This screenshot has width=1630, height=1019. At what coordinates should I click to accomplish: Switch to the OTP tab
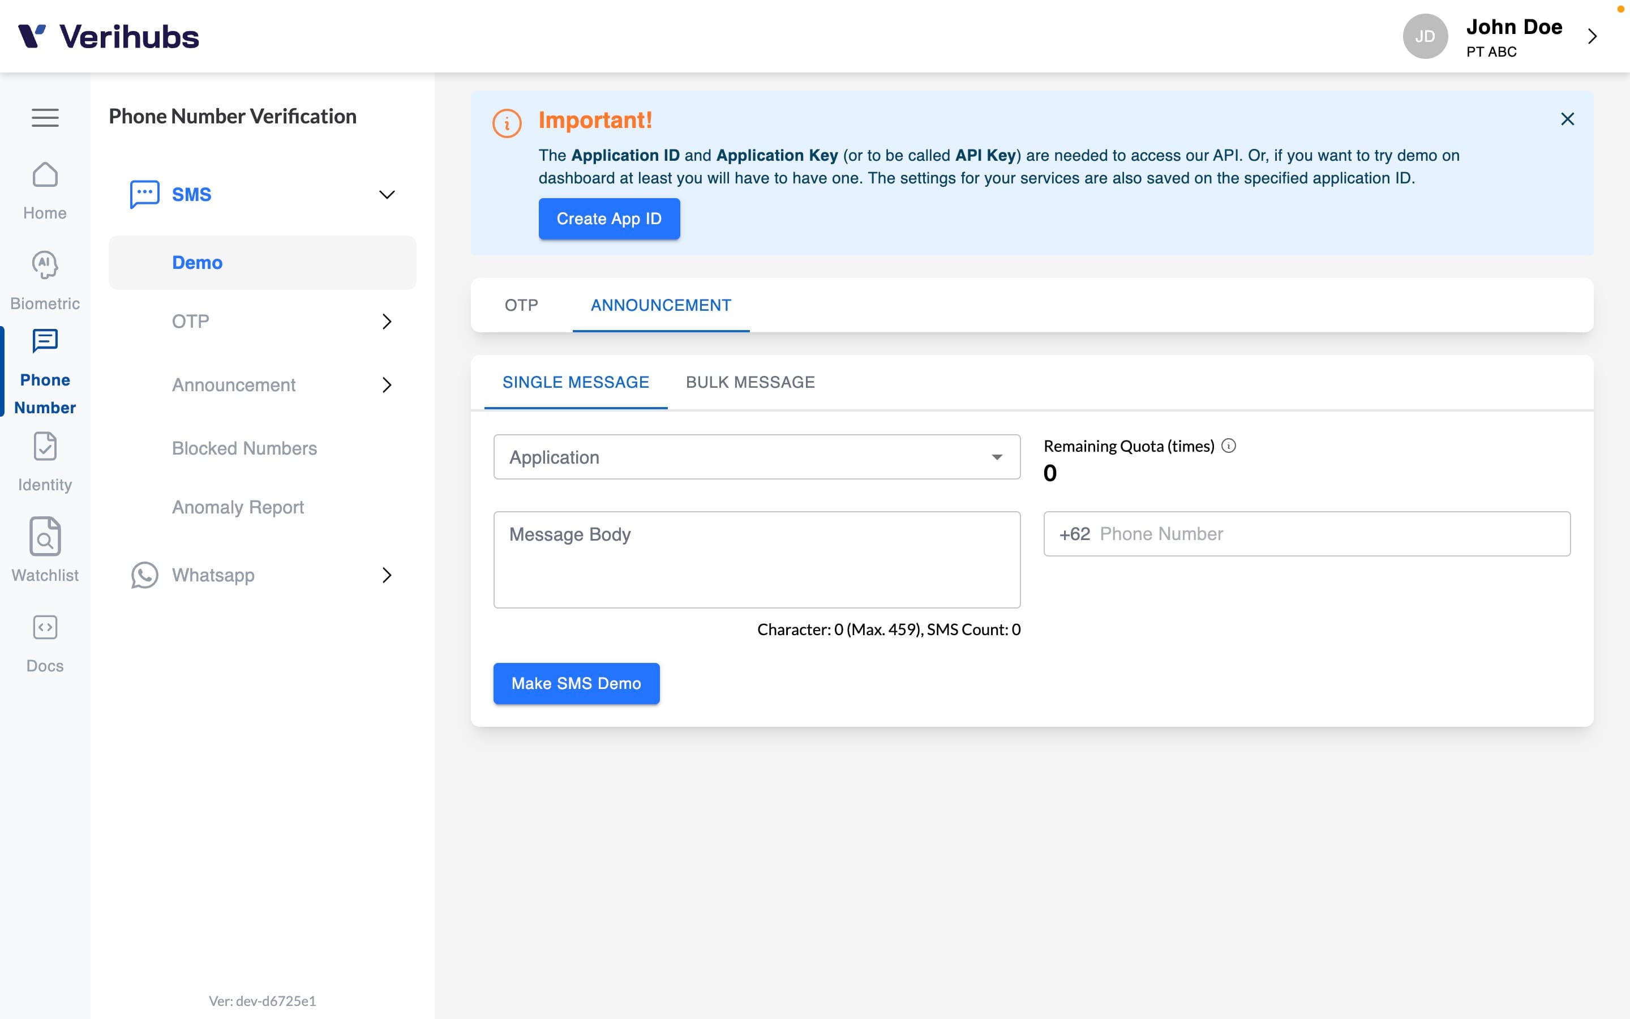(x=521, y=305)
